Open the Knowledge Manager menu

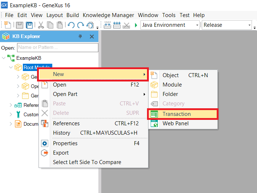click(x=108, y=15)
